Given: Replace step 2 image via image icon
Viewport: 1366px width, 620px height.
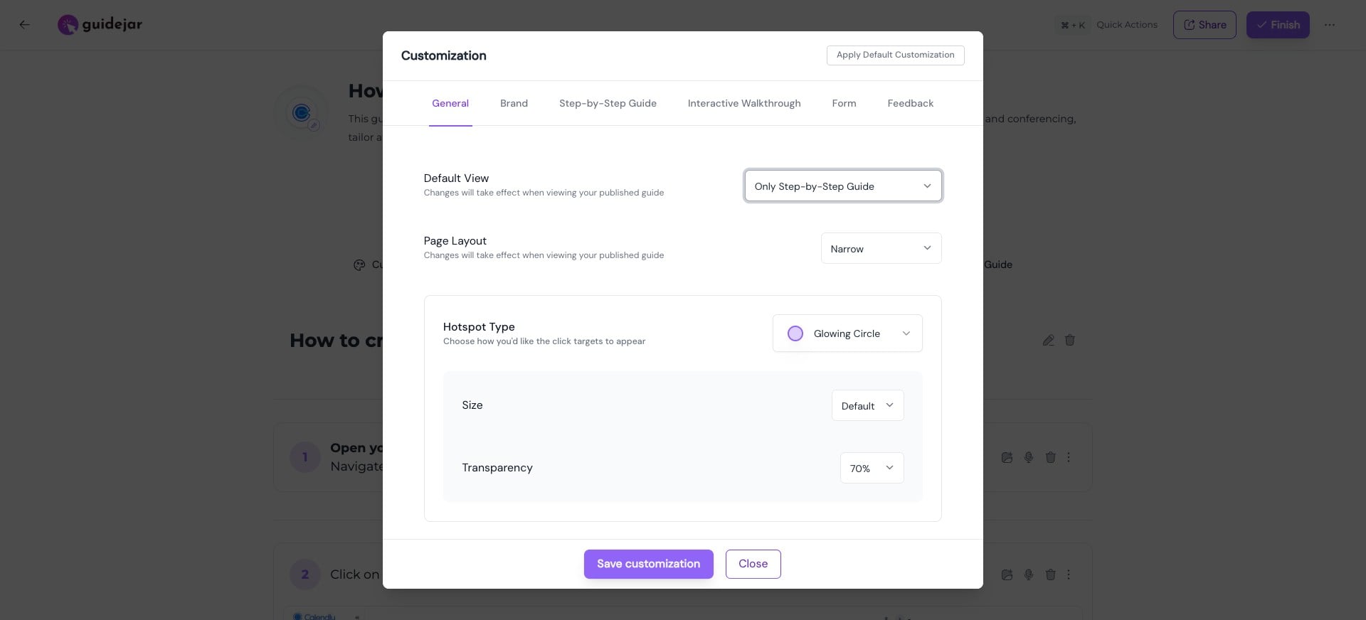Looking at the screenshot, I should click(1007, 574).
